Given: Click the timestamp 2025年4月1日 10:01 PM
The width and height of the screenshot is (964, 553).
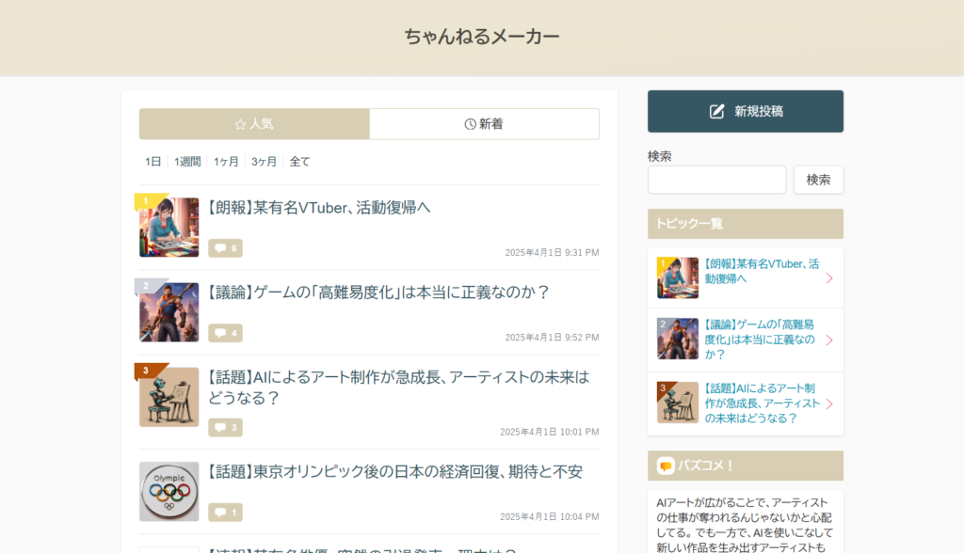Looking at the screenshot, I should [550, 432].
